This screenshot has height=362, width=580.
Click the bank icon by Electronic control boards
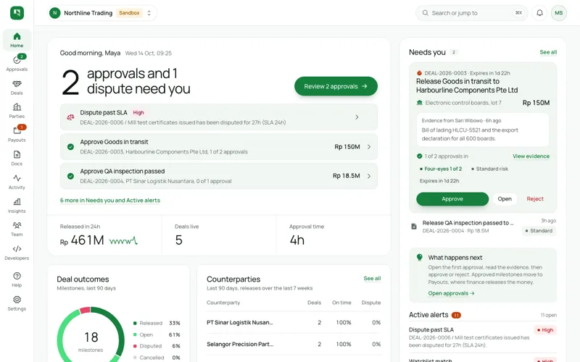point(420,103)
